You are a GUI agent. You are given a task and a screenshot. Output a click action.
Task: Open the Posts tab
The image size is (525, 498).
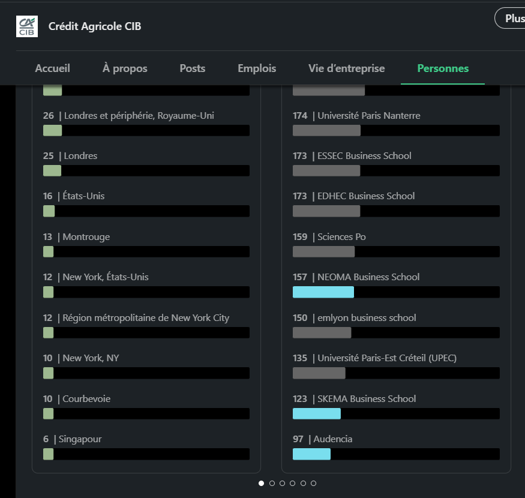[193, 68]
